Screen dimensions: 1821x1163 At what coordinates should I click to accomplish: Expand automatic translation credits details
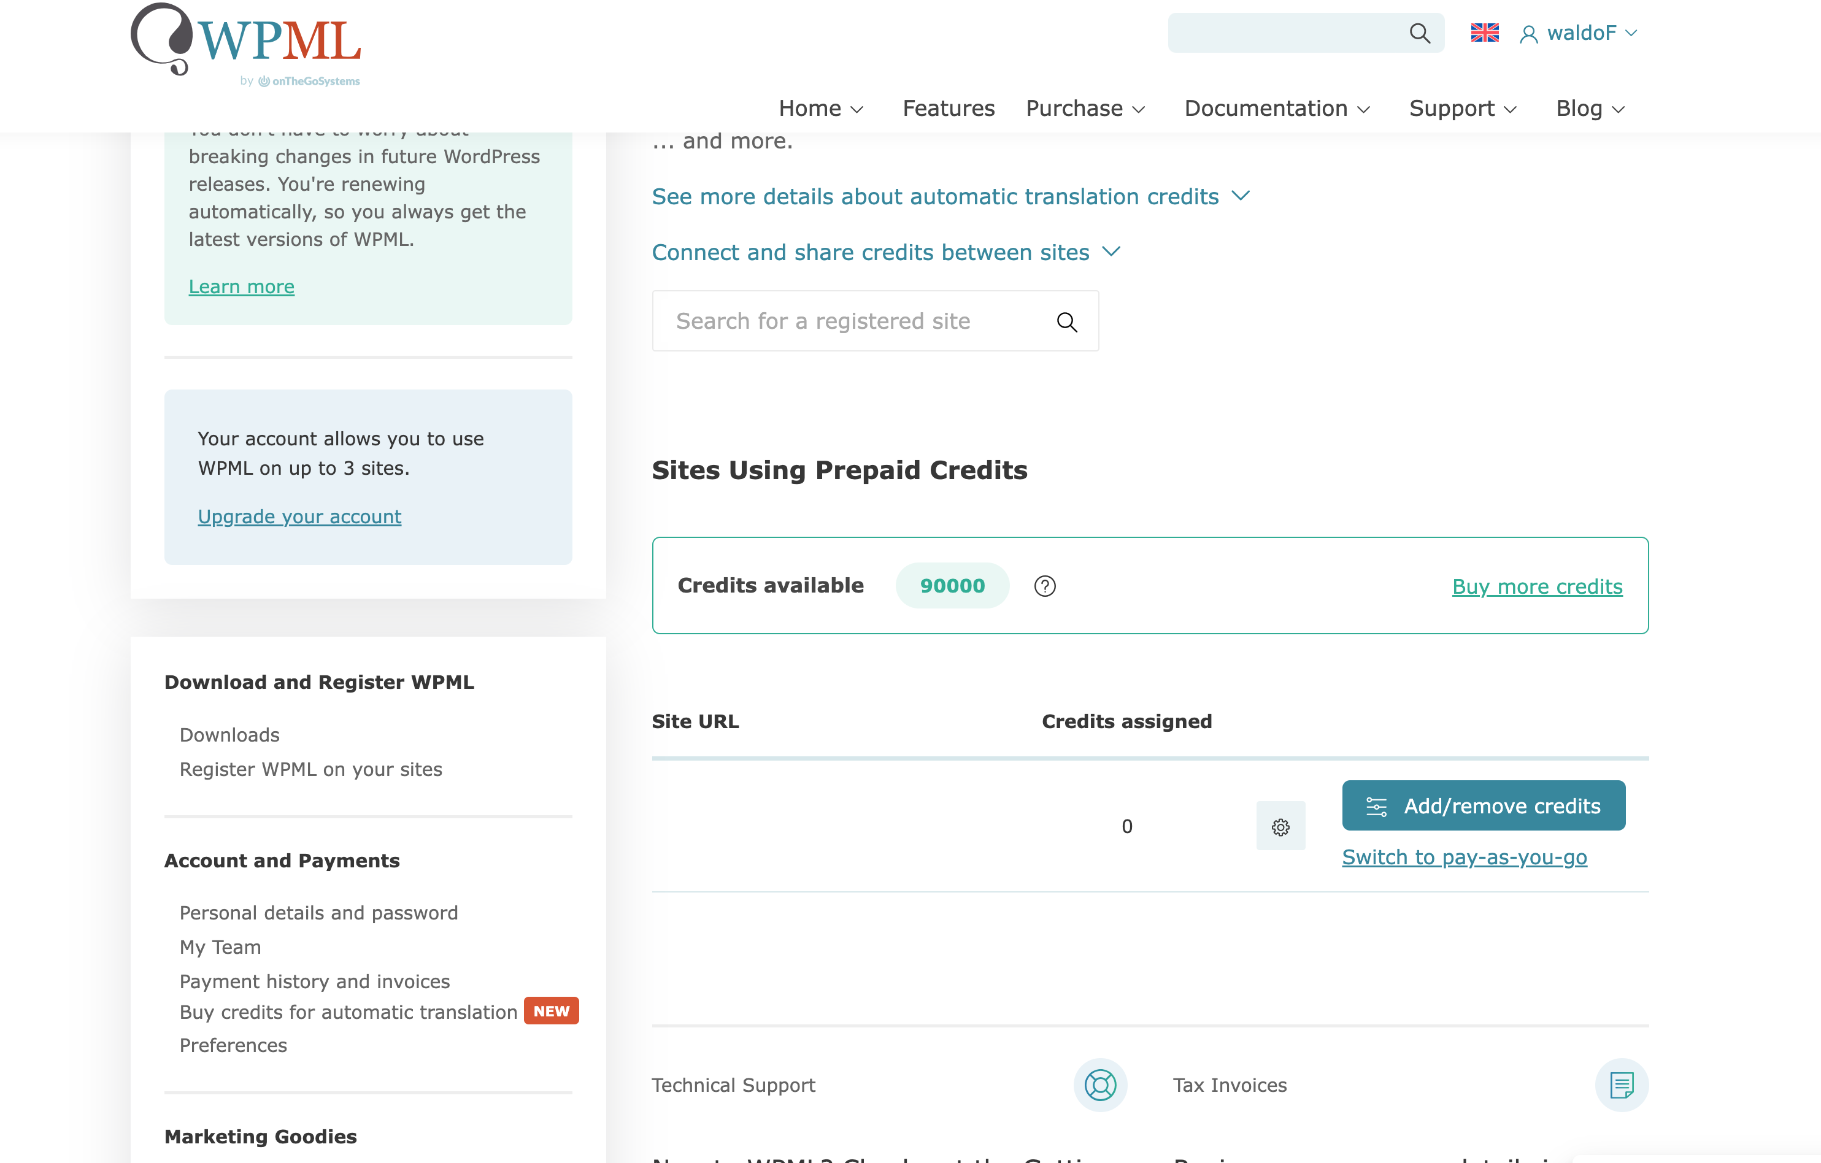pyautogui.click(x=950, y=197)
